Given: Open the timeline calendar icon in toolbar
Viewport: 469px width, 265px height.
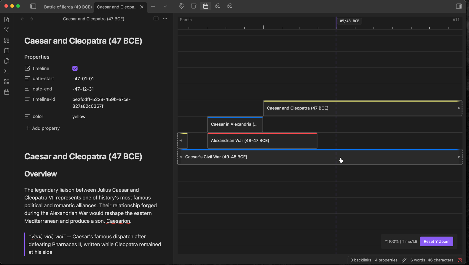Looking at the screenshot, I should pyautogui.click(x=205, y=6).
